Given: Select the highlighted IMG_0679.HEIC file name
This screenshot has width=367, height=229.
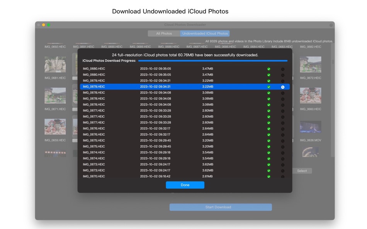Looking at the screenshot, I should pos(93,87).
